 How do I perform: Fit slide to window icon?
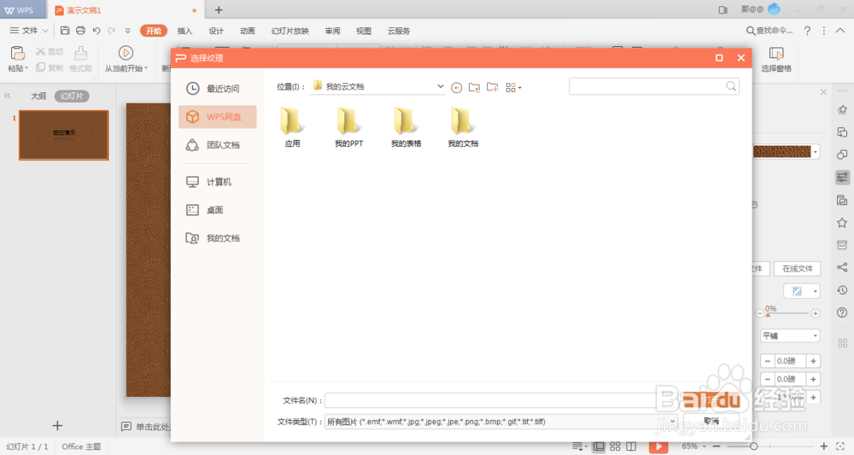(840, 446)
